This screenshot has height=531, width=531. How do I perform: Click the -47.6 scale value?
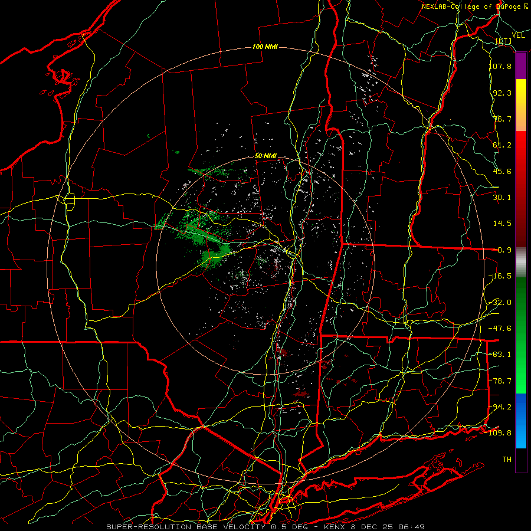[500, 329]
